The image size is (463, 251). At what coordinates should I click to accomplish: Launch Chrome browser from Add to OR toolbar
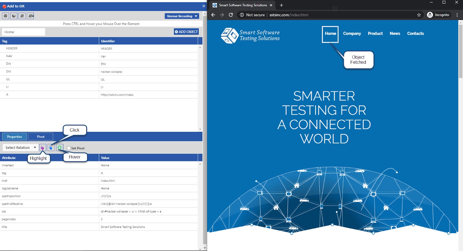[5, 16]
